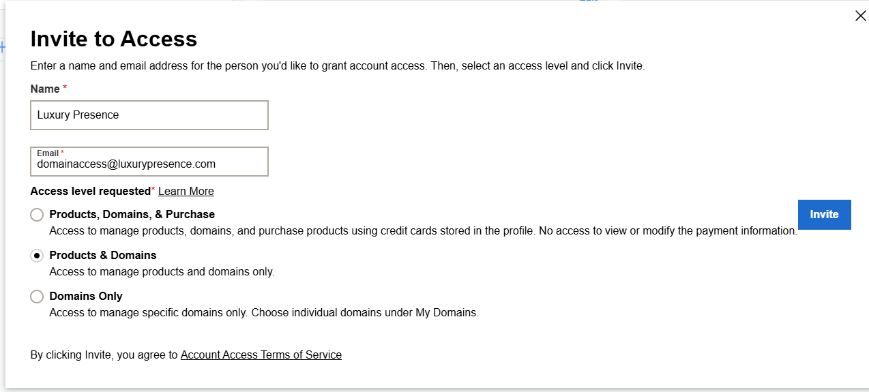Click the 'Invite to Access' heading
This screenshot has width=869, height=392.
click(114, 39)
